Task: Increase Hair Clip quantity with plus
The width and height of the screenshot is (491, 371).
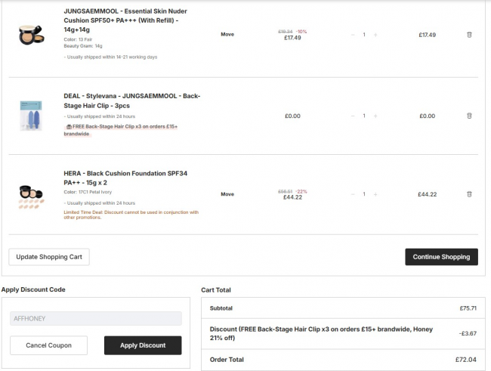Action: tap(375, 116)
